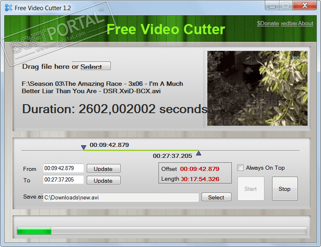Open the About link
This screenshot has width=321, height=247.
pos(306,23)
